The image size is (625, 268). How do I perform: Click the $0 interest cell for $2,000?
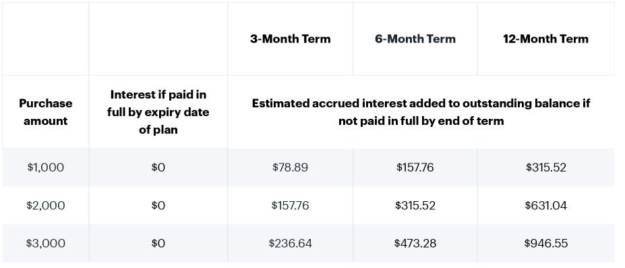point(158,205)
